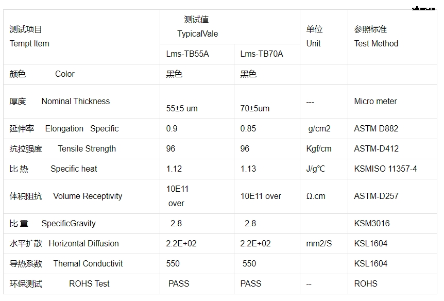Click the 55±5 um thickness value
The width and height of the screenshot is (444, 301).
[x=182, y=109]
